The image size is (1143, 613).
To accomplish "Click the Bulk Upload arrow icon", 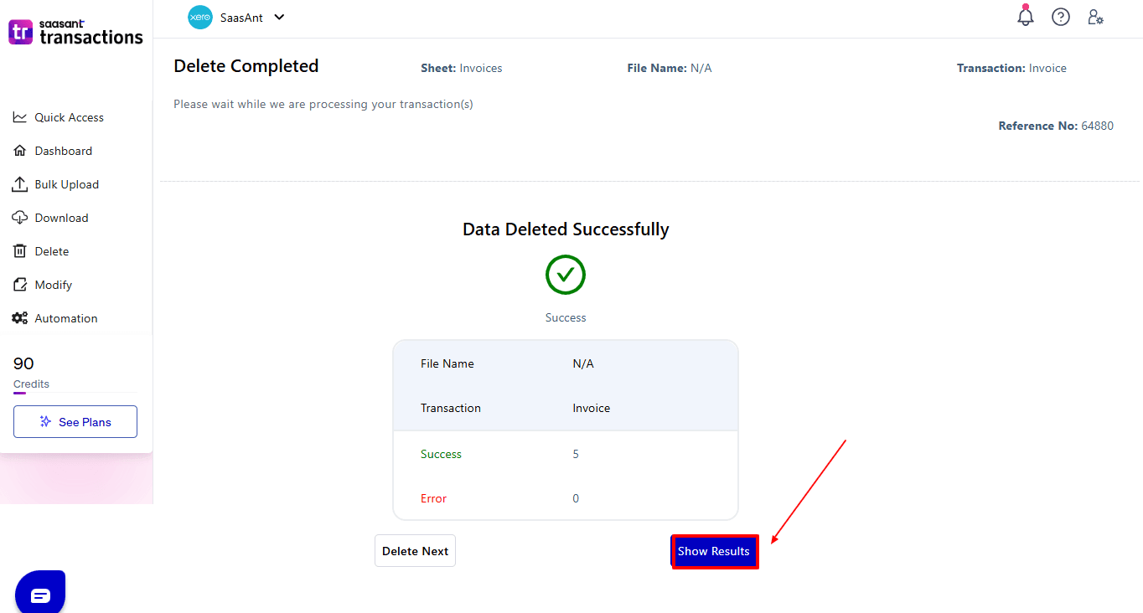I will click(20, 184).
